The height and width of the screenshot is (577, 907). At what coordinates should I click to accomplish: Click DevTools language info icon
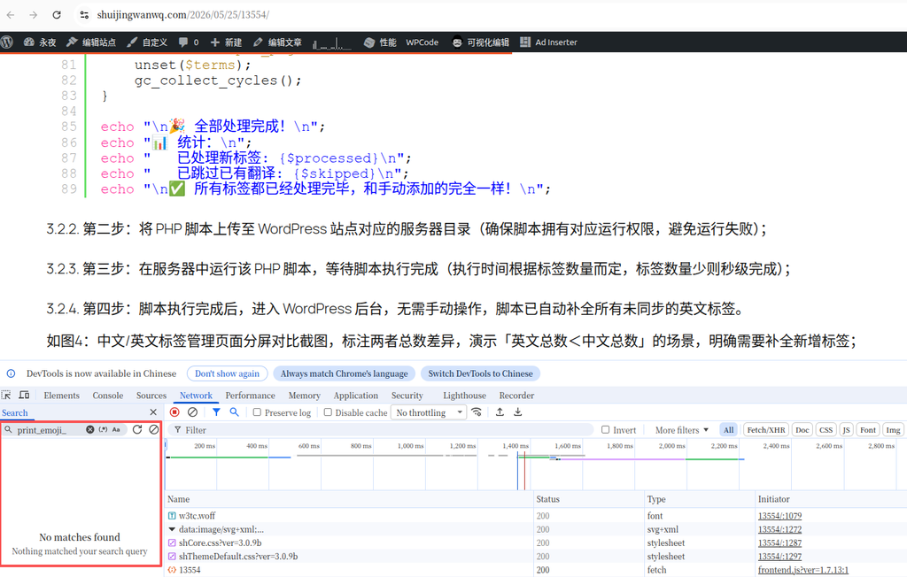(11, 373)
